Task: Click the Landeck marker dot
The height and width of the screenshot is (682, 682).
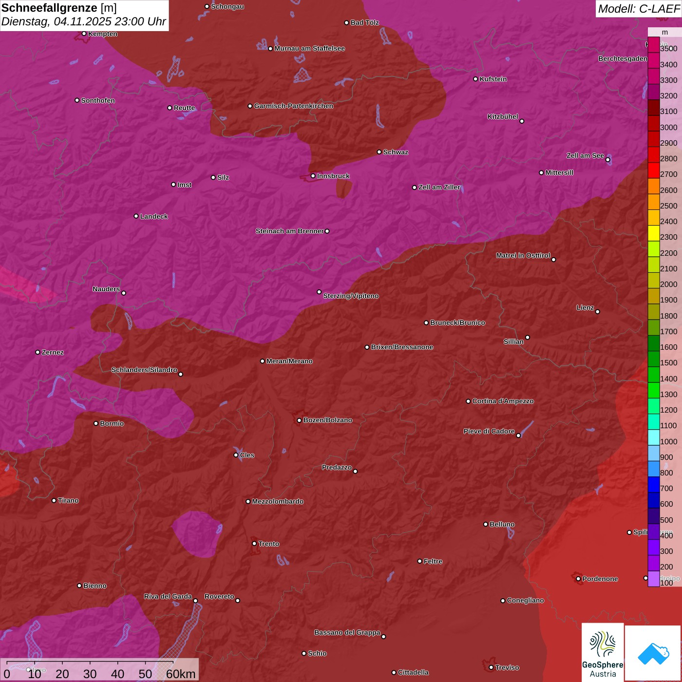Action: (136, 216)
